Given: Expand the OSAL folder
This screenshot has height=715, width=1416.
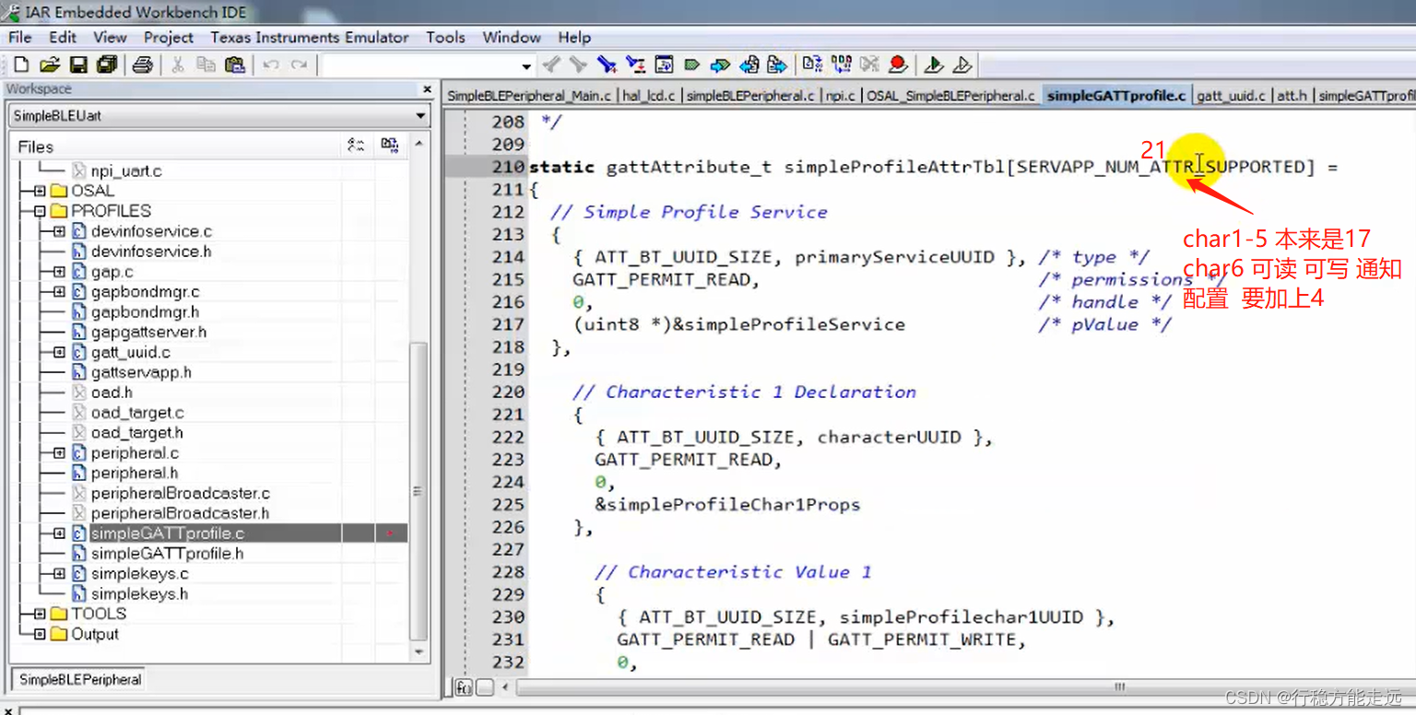Looking at the screenshot, I should click(40, 191).
